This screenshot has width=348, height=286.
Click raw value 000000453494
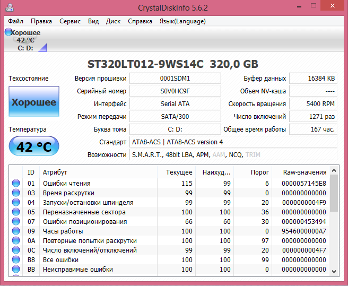tap(304, 222)
